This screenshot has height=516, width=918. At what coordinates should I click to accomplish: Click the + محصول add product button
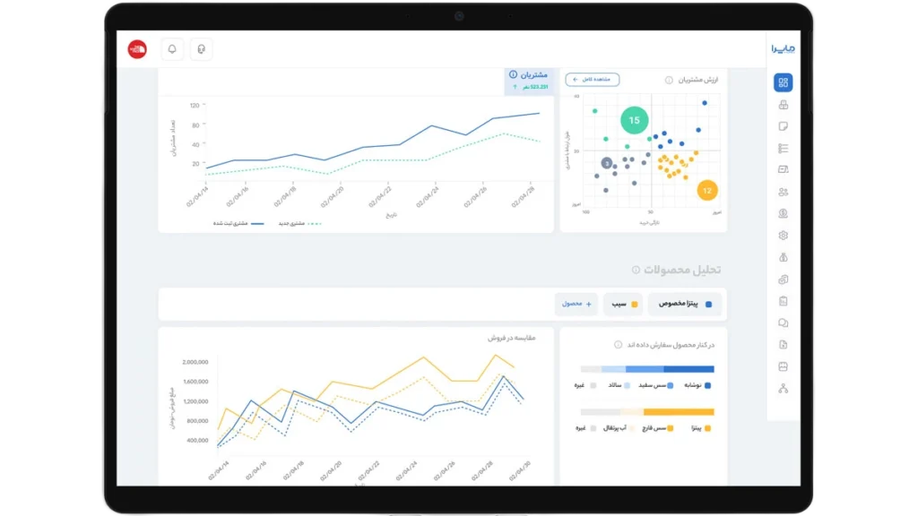[x=576, y=305]
